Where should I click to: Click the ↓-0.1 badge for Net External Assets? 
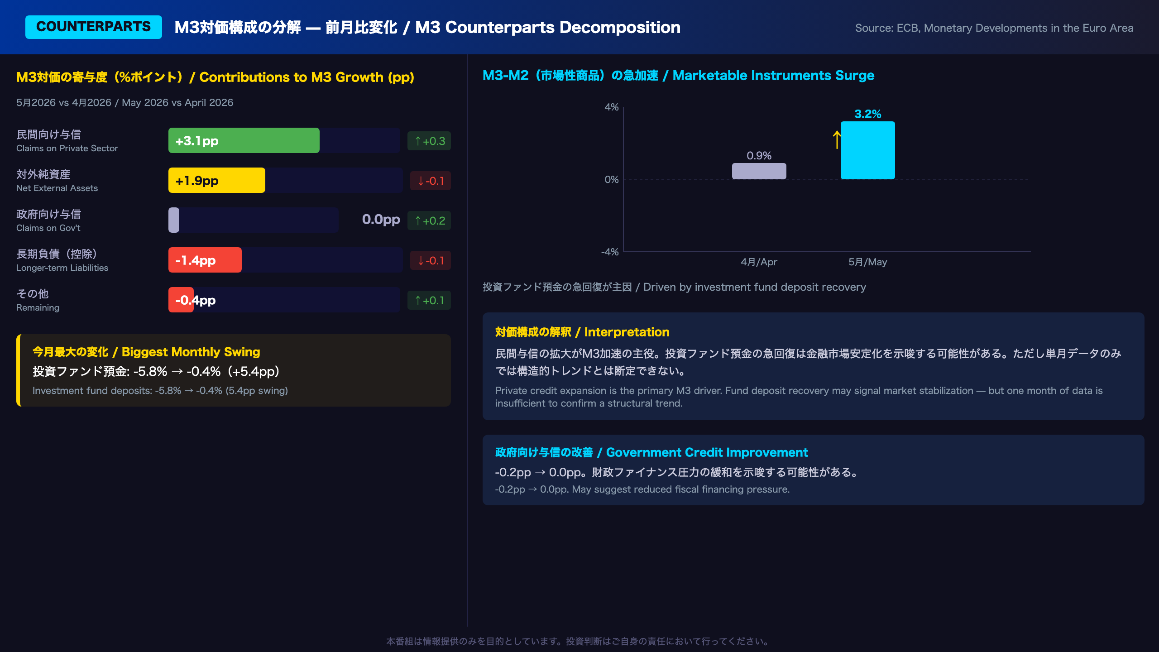pyautogui.click(x=431, y=181)
